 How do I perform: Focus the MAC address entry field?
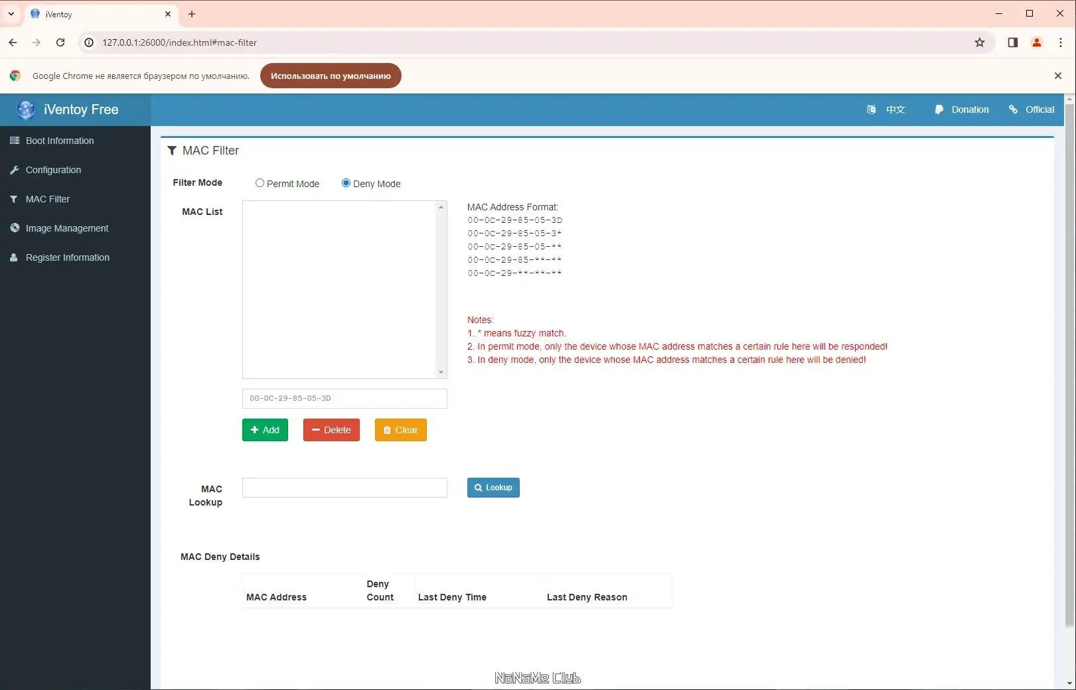coord(345,399)
